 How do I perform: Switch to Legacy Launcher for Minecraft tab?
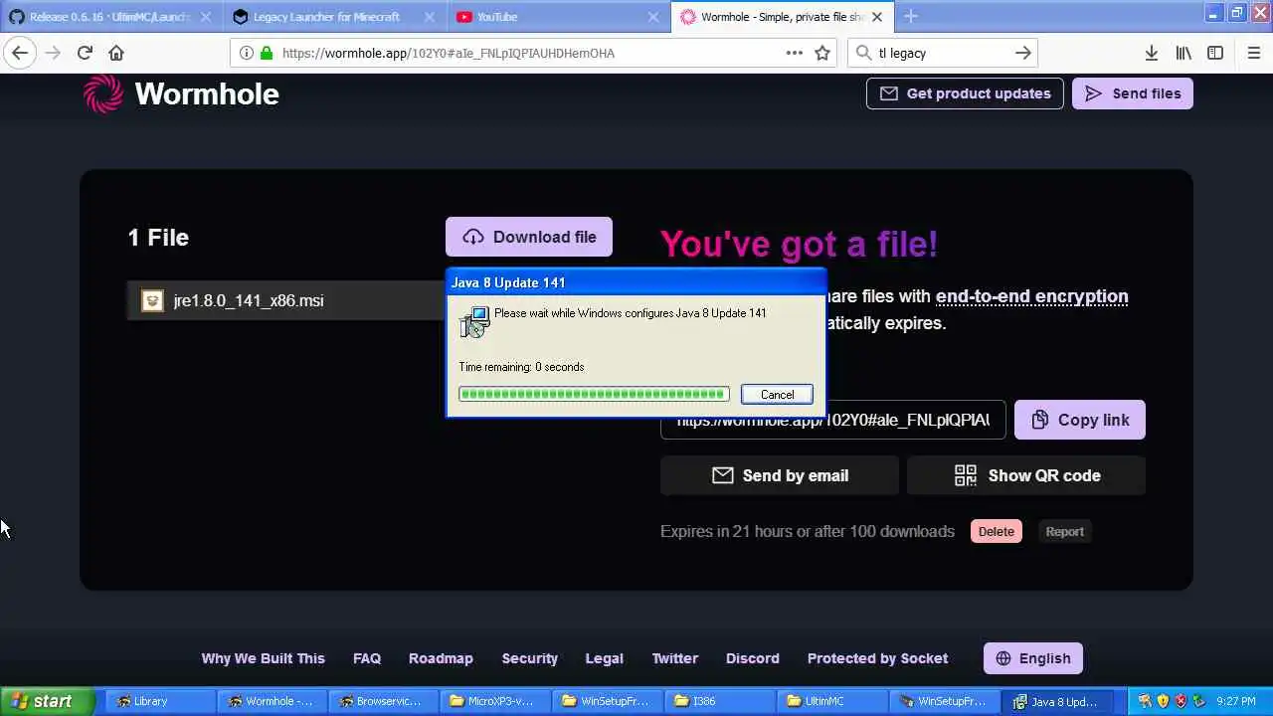(335, 16)
